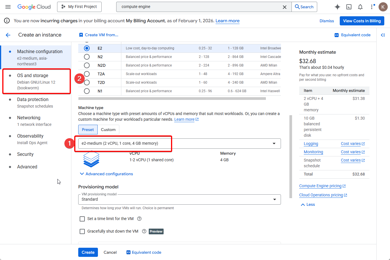Open account avatar K

[x=383, y=7]
